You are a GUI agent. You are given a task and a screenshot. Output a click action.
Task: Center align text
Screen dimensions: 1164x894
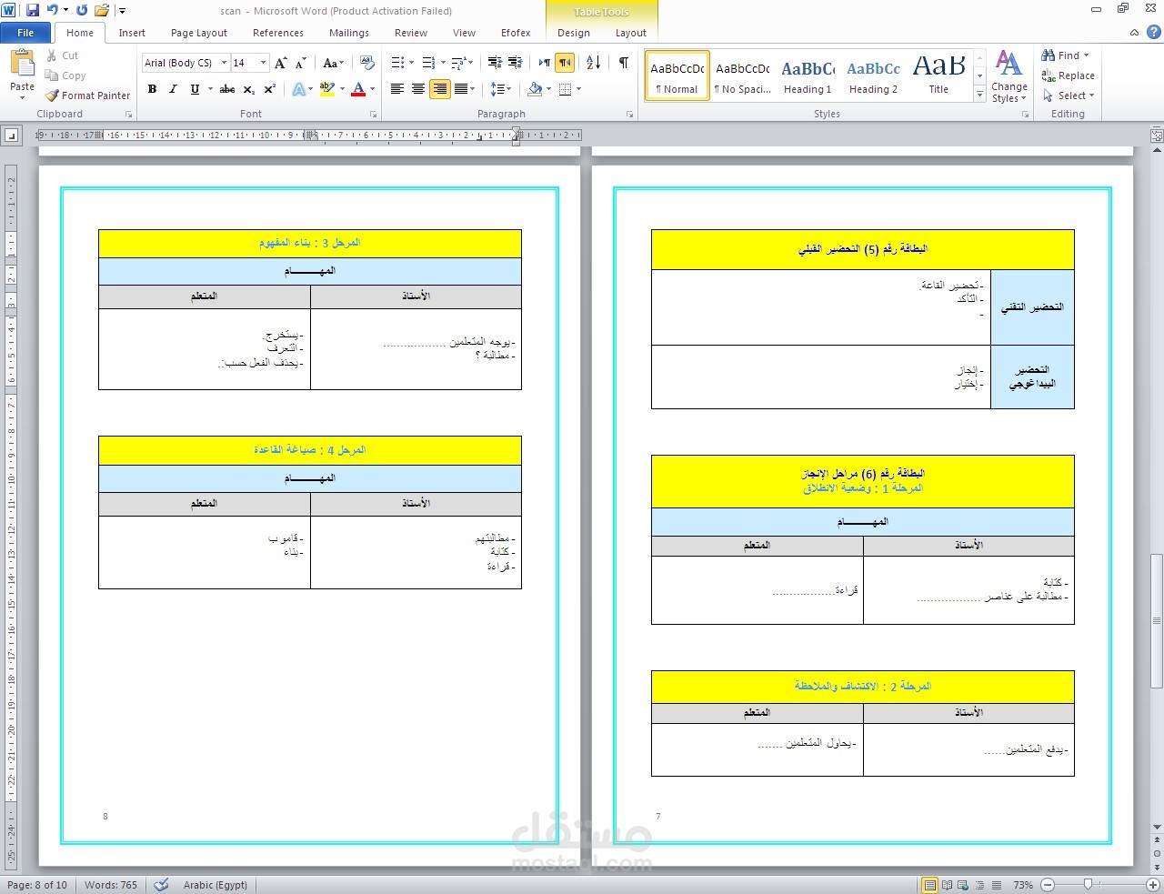click(418, 89)
